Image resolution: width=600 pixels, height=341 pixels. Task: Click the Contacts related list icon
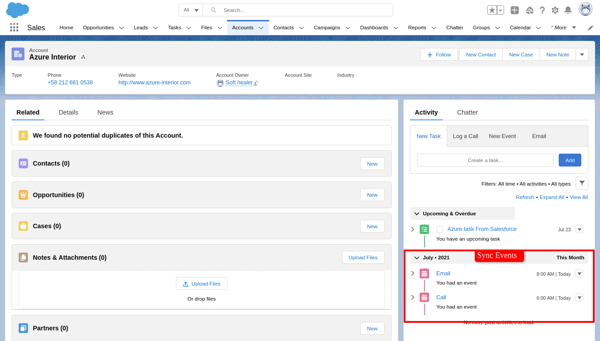[x=23, y=163]
